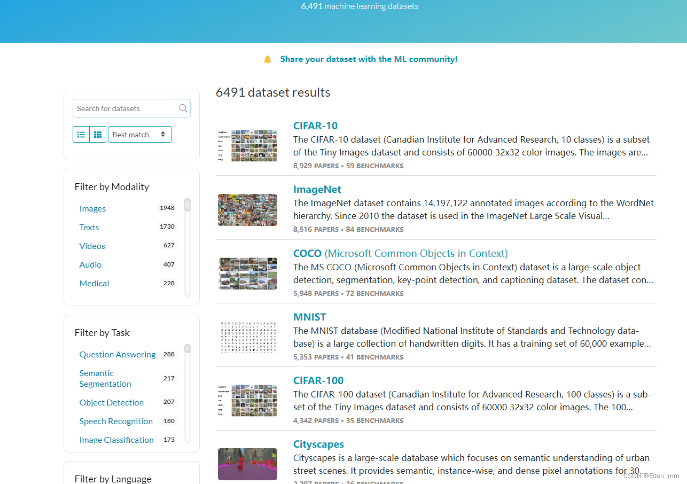Click the 173 count badge for Image Classification
Image resolution: width=687 pixels, height=484 pixels.
point(169,439)
